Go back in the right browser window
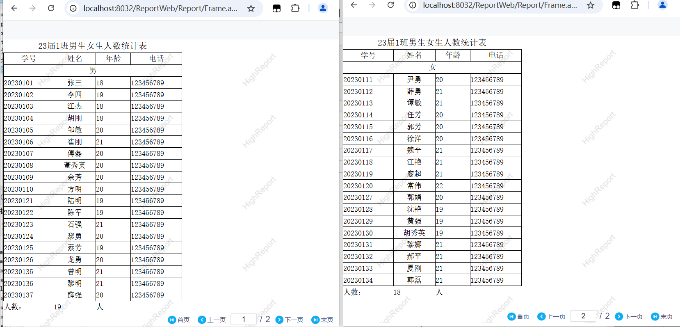The height and width of the screenshot is (327, 680). [354, 5]
